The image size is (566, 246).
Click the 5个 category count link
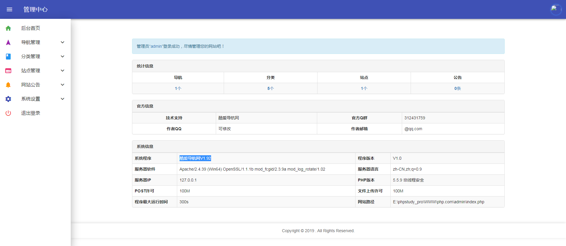point(271,88)
